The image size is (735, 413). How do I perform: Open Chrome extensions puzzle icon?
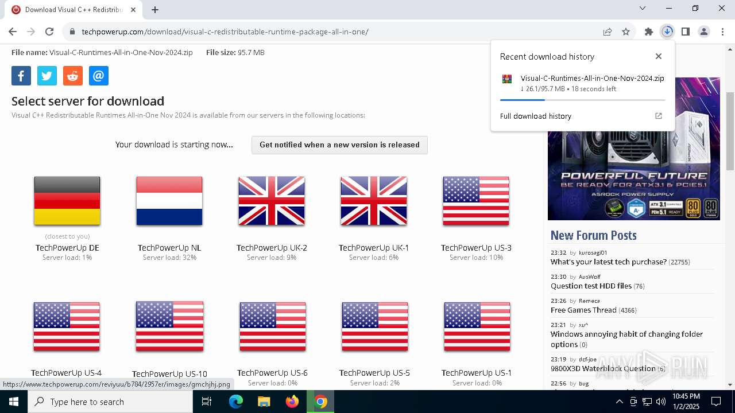pos(649,32)
